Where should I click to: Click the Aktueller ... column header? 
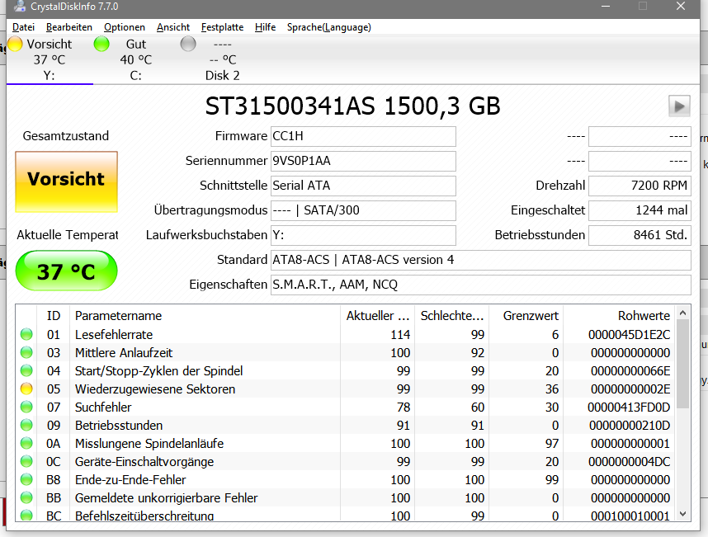click(377, 316)
